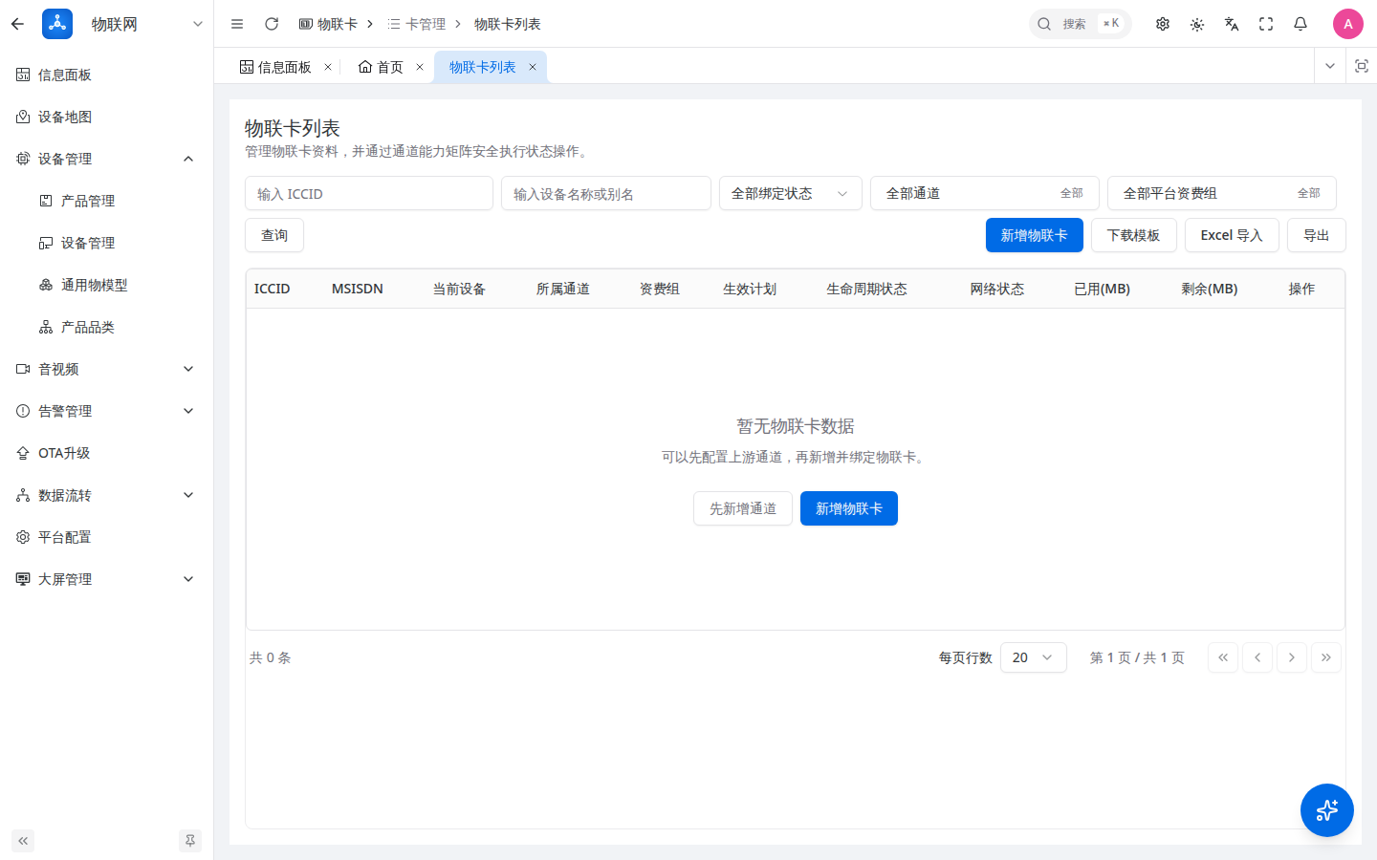Click the 查询 button
Screen dimensions: 1377x860
(x=274, y=235)
